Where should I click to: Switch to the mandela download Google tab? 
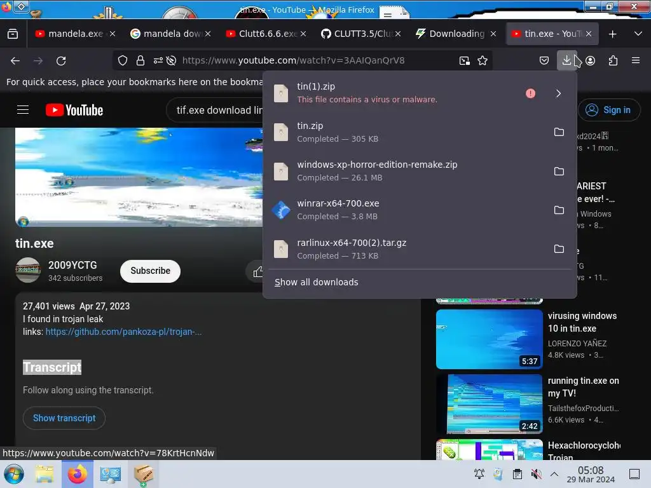(x=170, y=34)
